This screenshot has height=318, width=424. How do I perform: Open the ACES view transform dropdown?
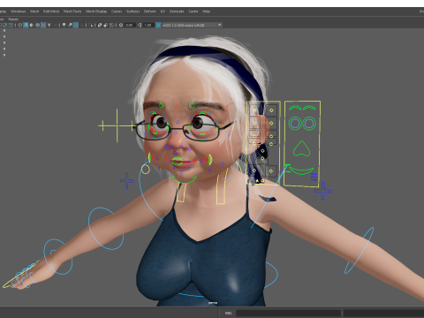(x=192, y=25)
